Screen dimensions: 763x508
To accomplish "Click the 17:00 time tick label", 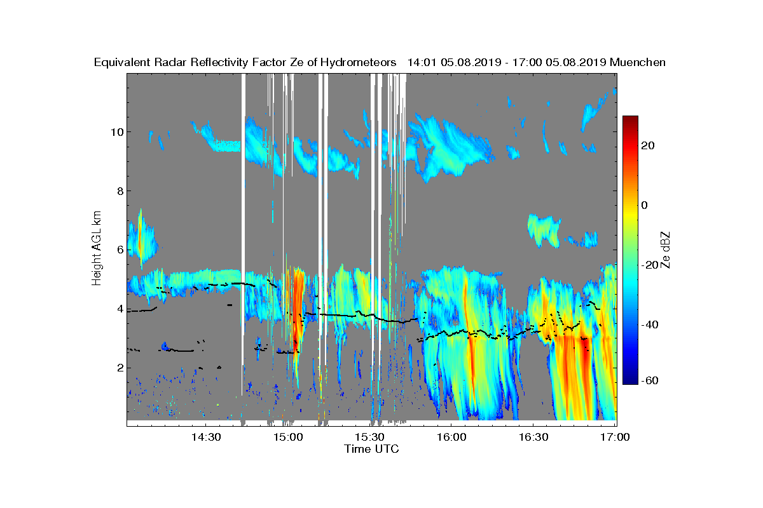I will coord(615,437).
